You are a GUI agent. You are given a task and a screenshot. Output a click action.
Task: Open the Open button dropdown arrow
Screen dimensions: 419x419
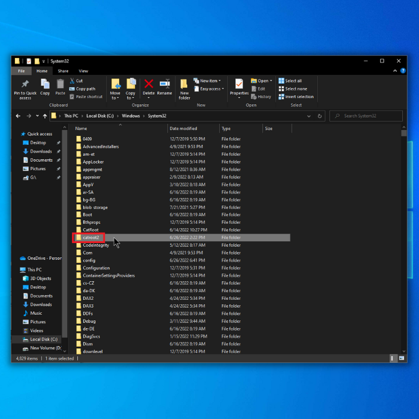pos(271,81)
